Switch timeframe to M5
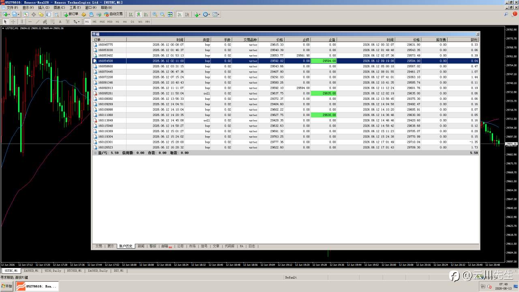The height and width of the screenshot is (292, 519). click(x=94, y=21)
